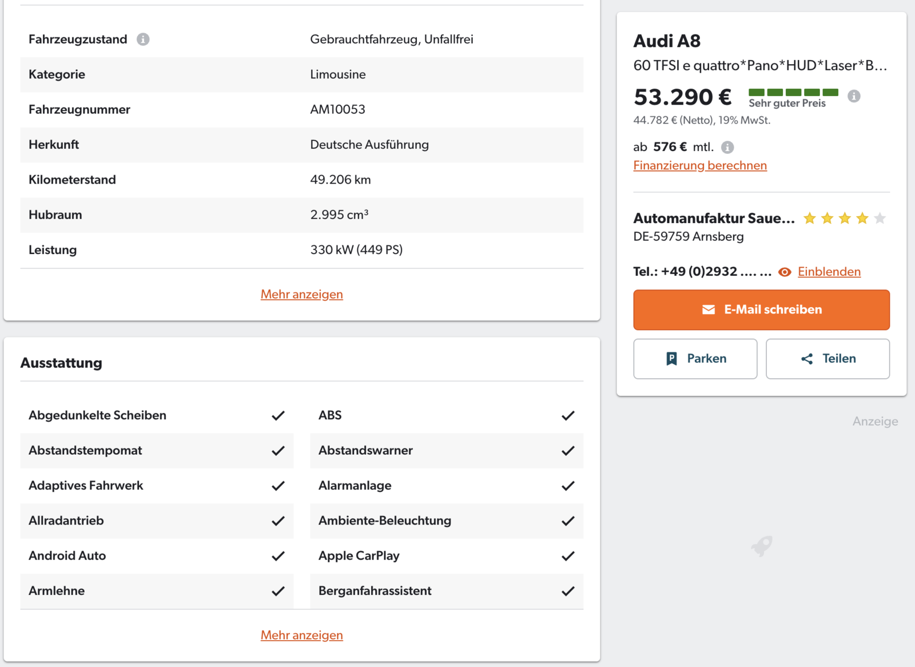Click checkmark for Berganfahrassistent
The width and height of the screenshot is (915, 667).
click(568, 591)
